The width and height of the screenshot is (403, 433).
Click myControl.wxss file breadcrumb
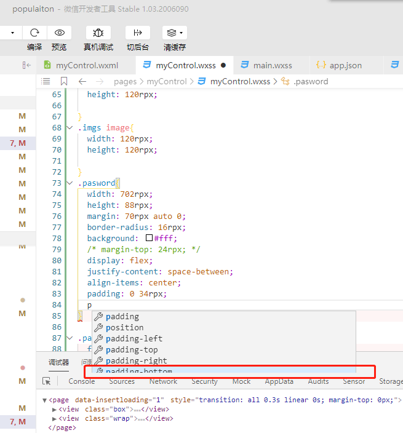pyautogui.click(x=240, y=82)
